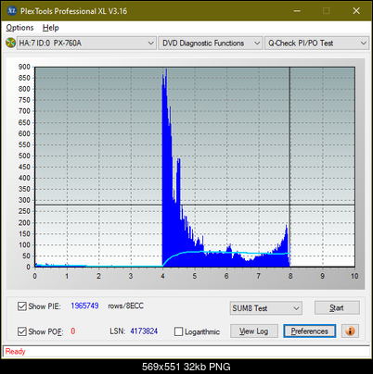The height and width of the screenshot is (374, 373).
Task: Click the POF value 0
Action: point(73,331)
